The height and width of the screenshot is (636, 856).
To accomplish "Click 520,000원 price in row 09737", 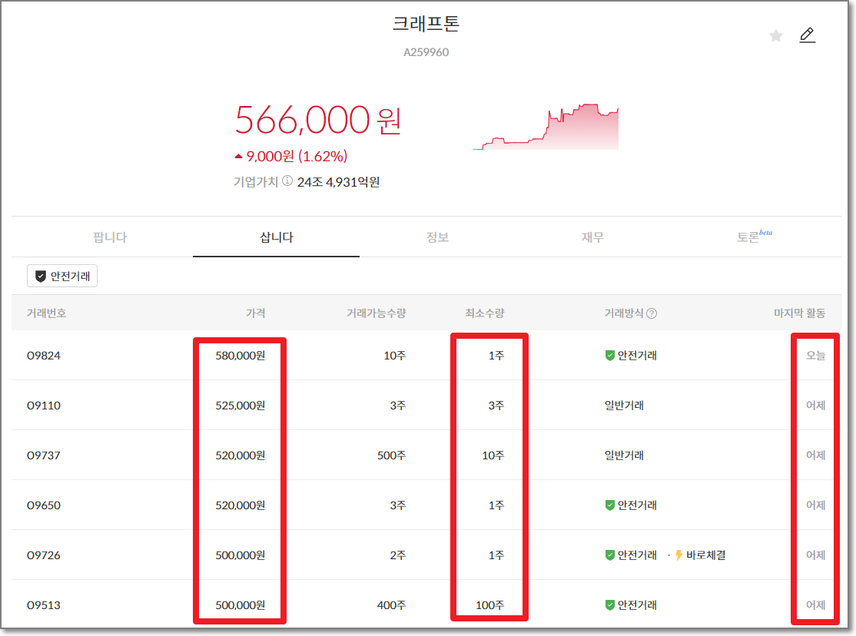I will (241, 455).
